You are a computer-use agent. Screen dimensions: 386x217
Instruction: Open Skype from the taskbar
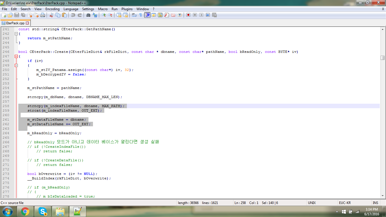[43, 211]
